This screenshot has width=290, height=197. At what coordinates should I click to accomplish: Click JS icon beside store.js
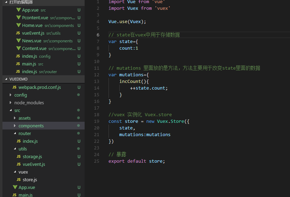19,180
